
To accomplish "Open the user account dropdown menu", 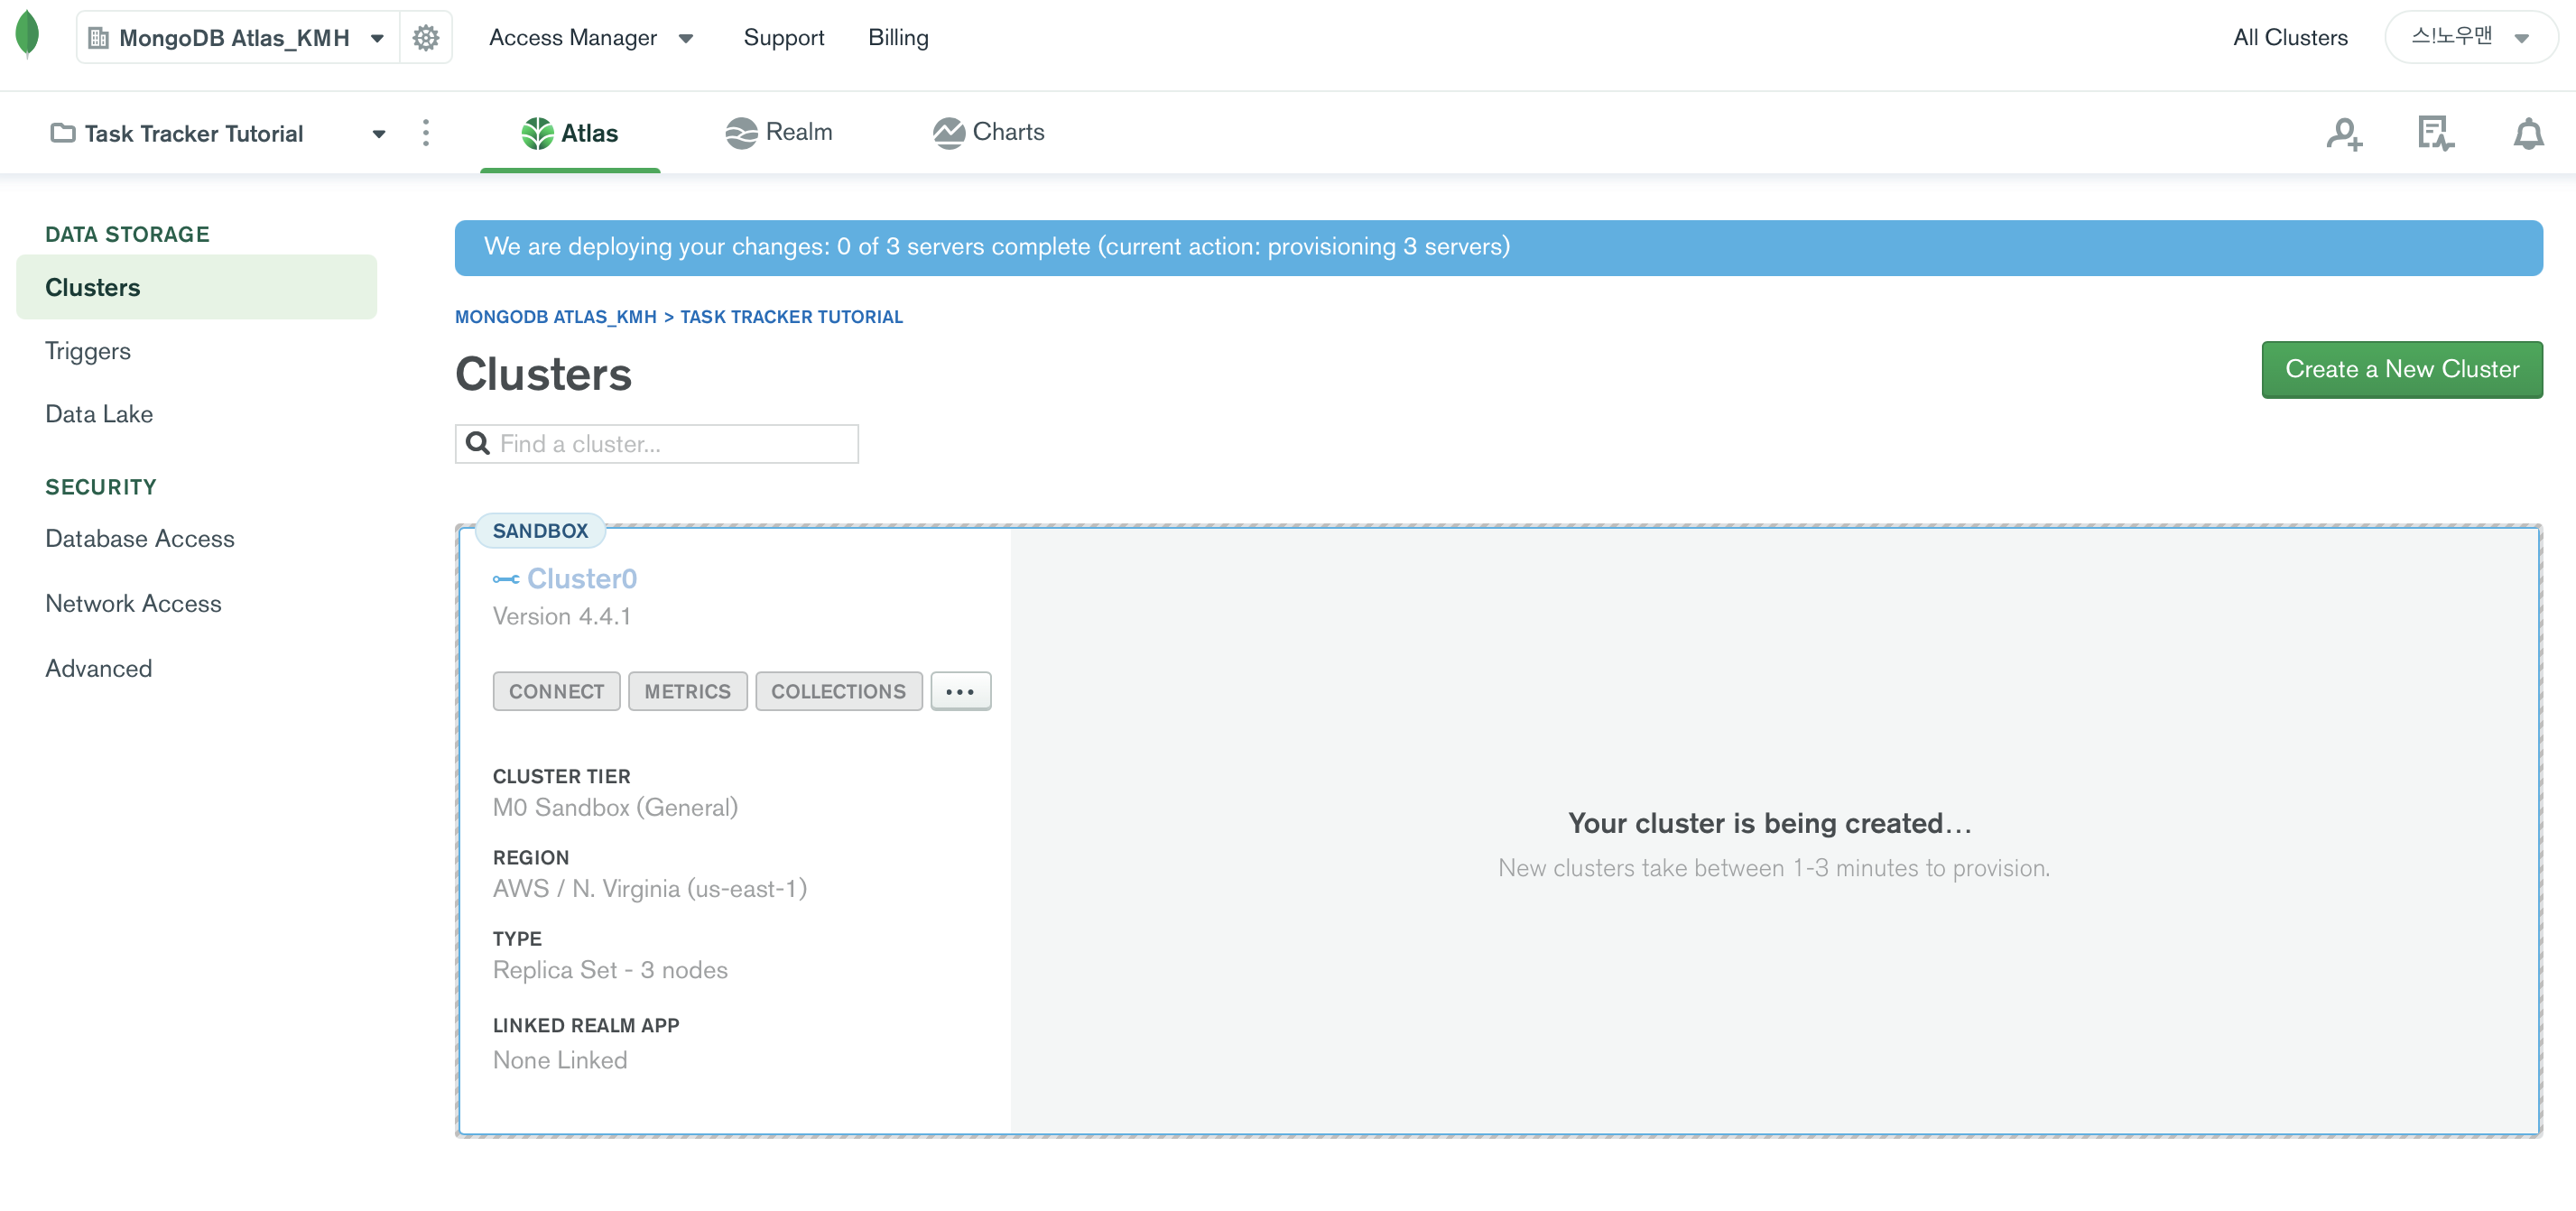I will (2469, 38).
